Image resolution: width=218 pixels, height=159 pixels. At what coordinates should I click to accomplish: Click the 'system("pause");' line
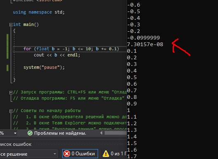point(44,68)
